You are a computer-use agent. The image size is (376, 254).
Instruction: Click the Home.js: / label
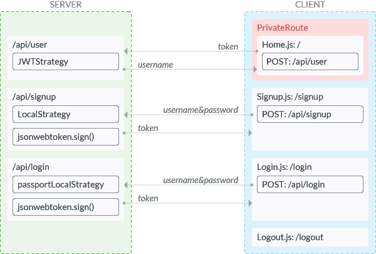point(281,45)
